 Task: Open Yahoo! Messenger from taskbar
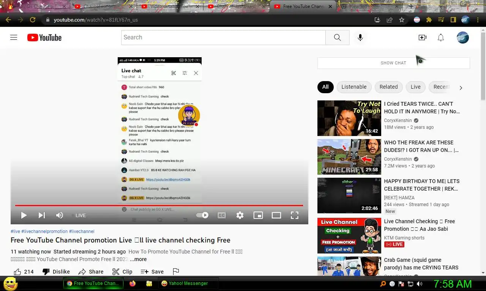188,283
